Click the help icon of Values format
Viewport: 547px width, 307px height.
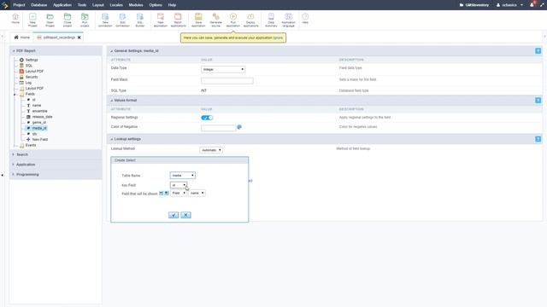pyautogui.click(x=538, y=101)
